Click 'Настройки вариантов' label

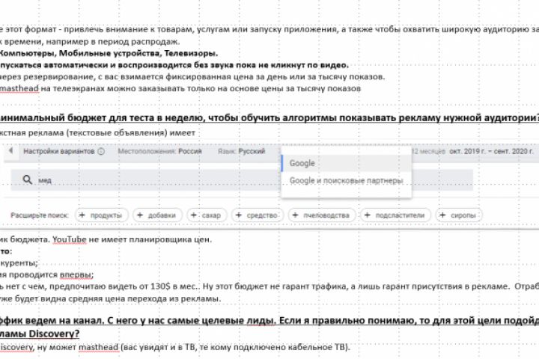[59, 151]
